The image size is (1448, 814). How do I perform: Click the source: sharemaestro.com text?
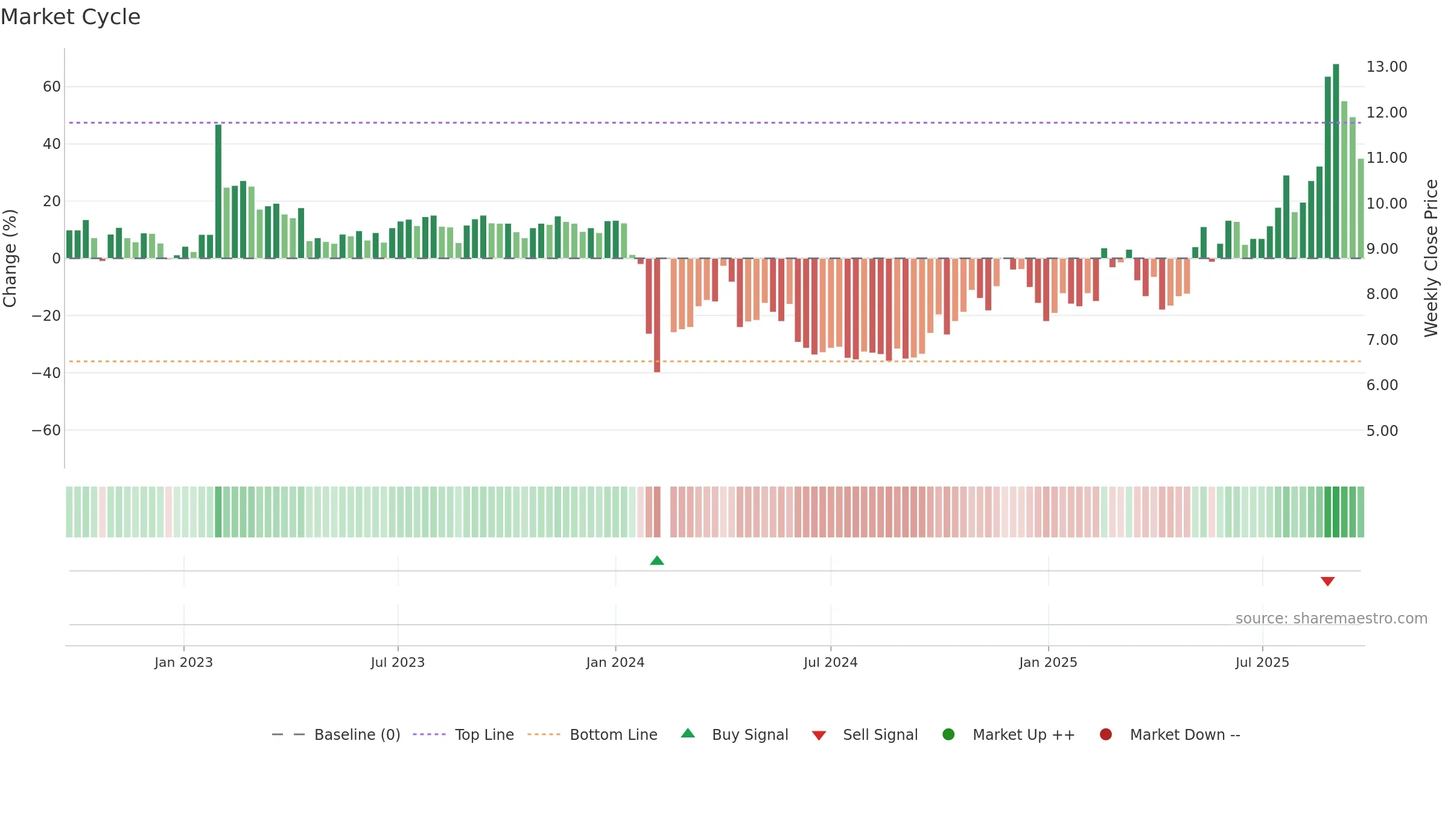point(1332,618)
